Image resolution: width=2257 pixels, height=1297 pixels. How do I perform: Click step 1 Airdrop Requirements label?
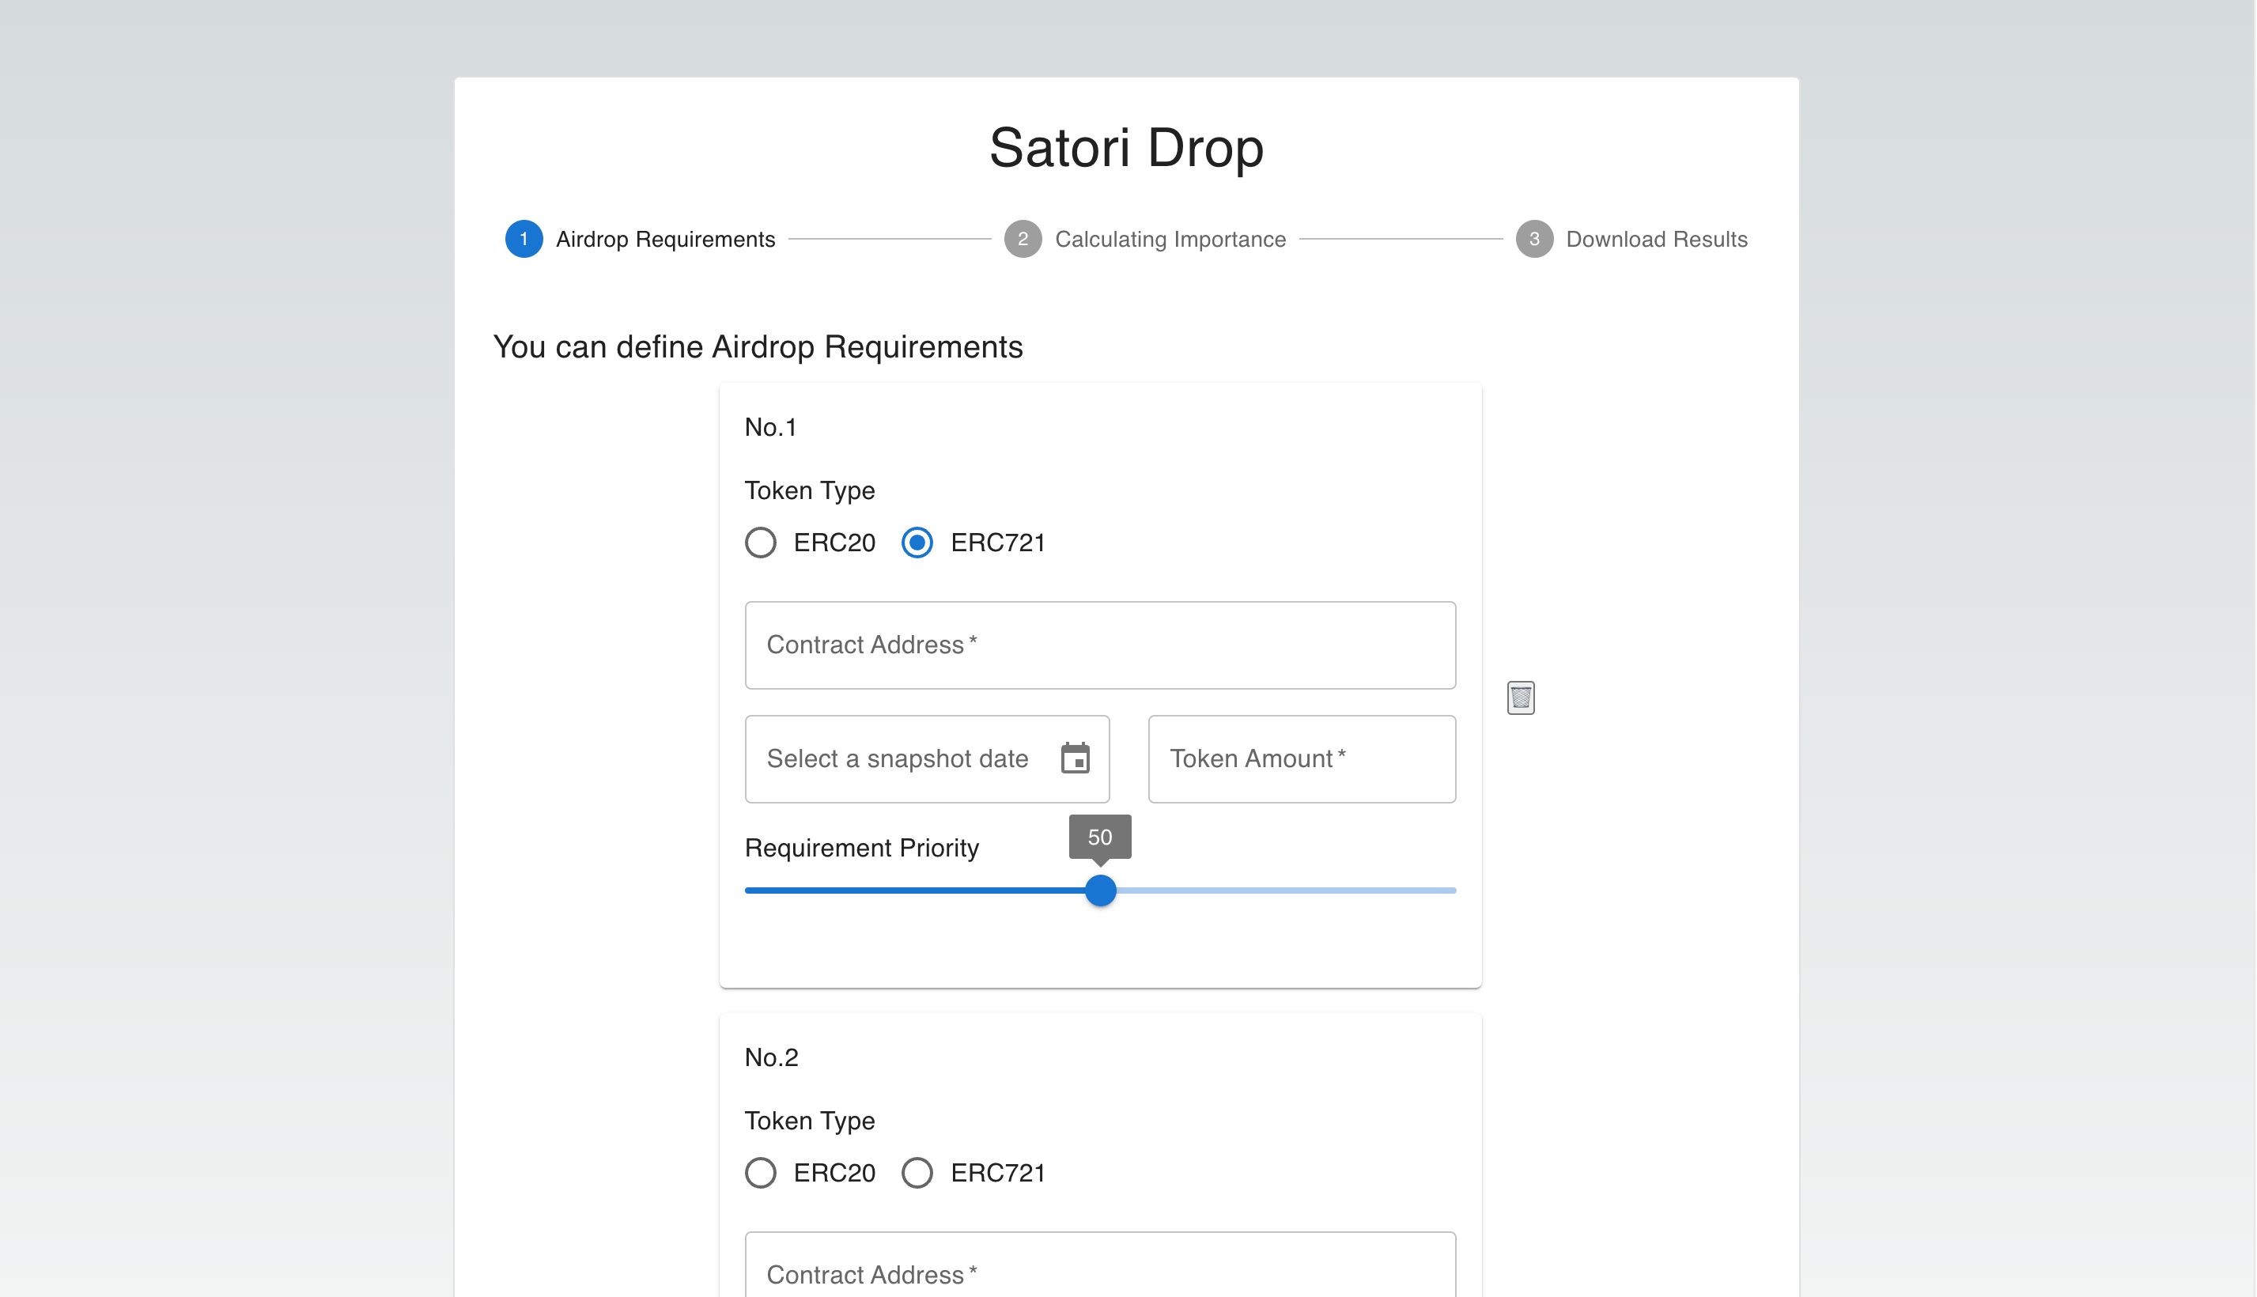(x=665, y=239)
